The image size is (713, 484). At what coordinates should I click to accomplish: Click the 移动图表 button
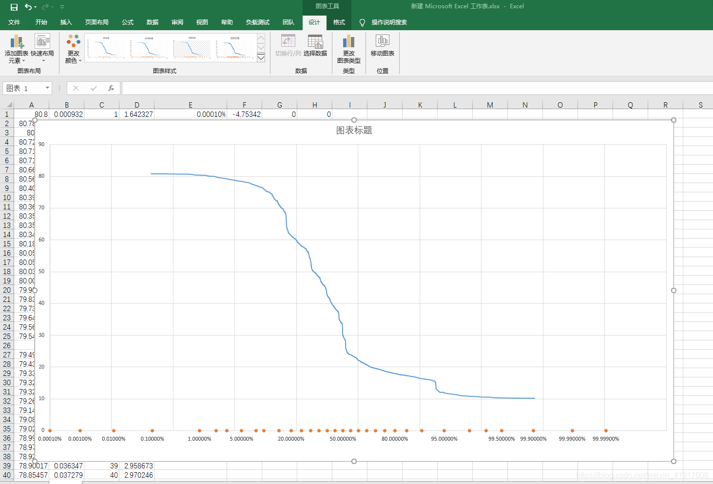(x=383, y=46)
